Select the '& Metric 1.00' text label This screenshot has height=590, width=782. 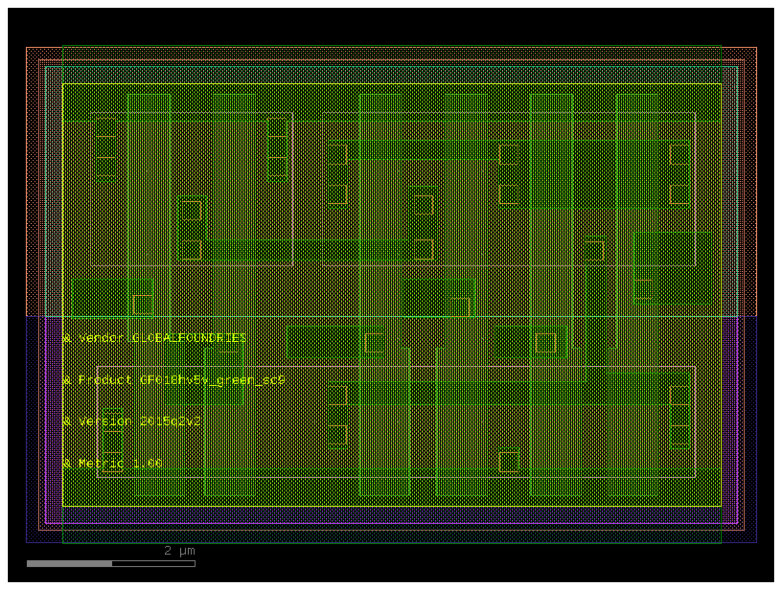click(x=112, y=464)
